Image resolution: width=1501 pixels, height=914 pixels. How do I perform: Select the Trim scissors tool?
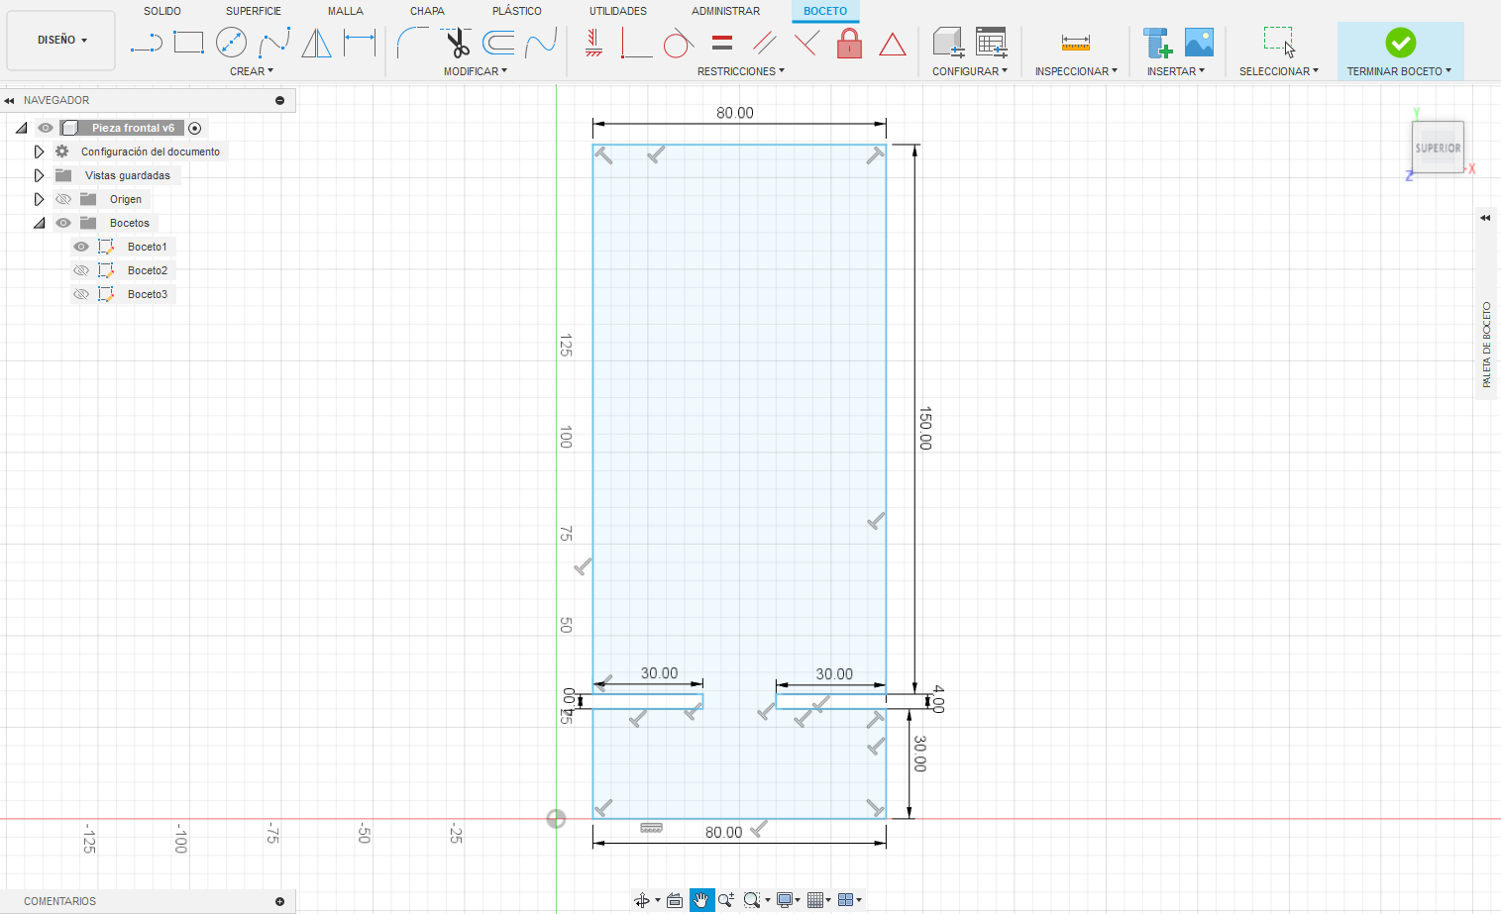[x=457, y=43]
